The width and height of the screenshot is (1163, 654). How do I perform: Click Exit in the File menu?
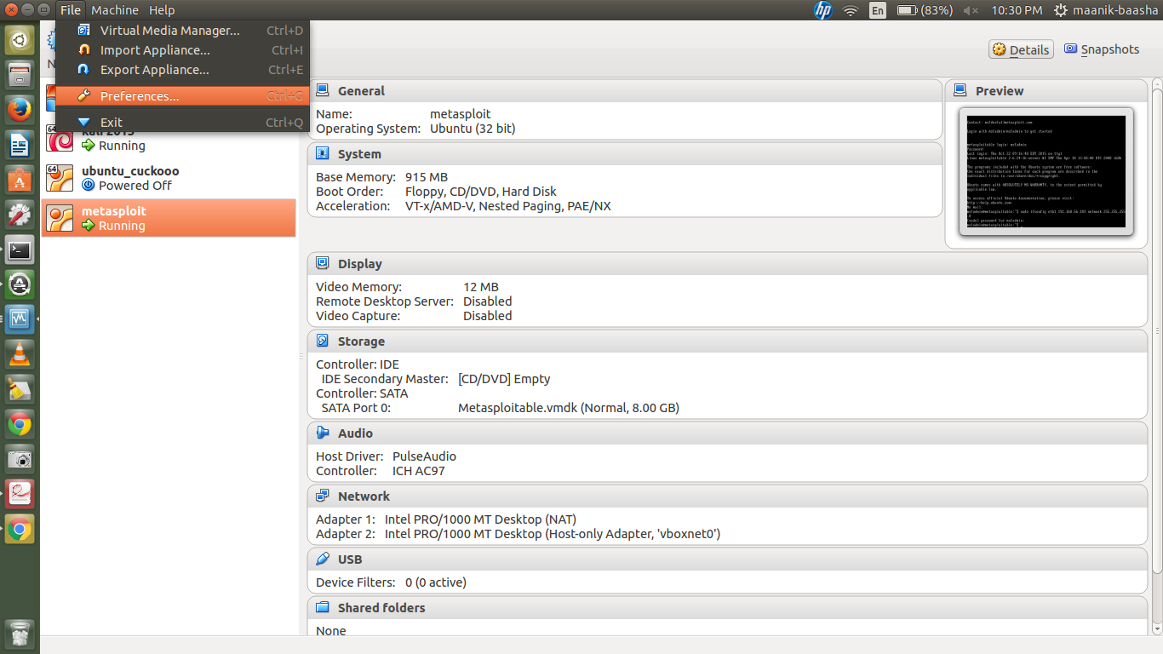point(182,123)
